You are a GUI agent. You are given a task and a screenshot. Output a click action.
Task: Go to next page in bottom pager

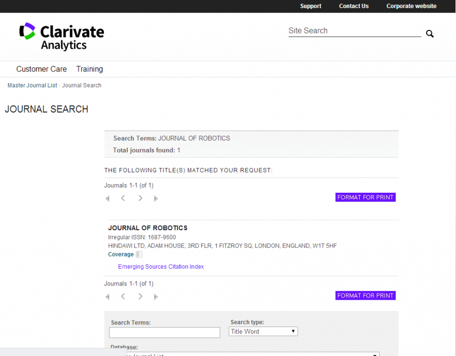pos(140,297)
